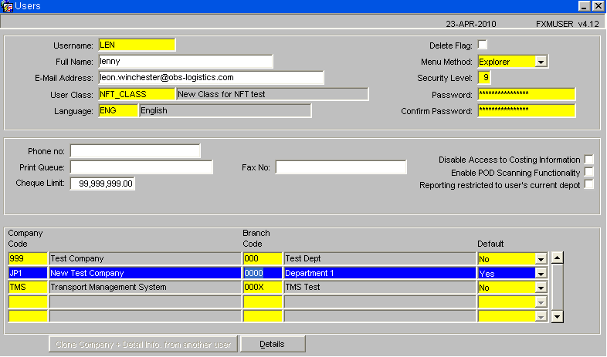607x357 pixels.
Task: Click the Print Queue field
Action: click(x=141, y=167)
